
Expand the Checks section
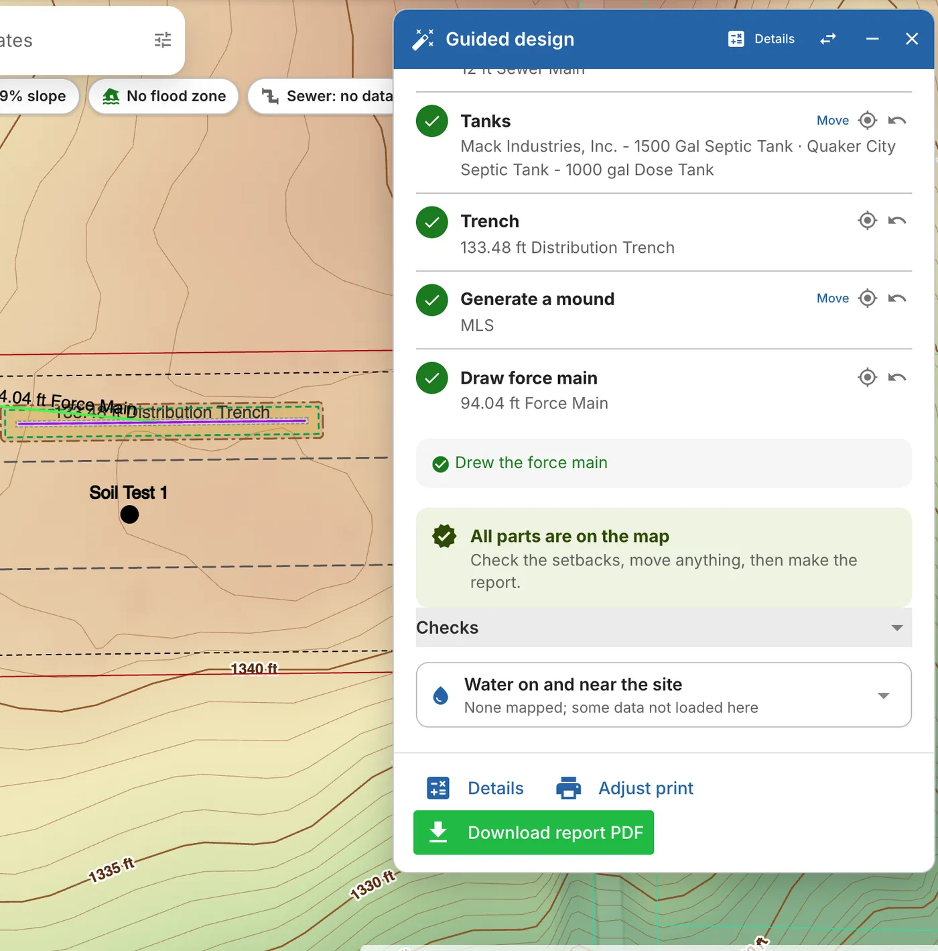(x=663, y=628)
